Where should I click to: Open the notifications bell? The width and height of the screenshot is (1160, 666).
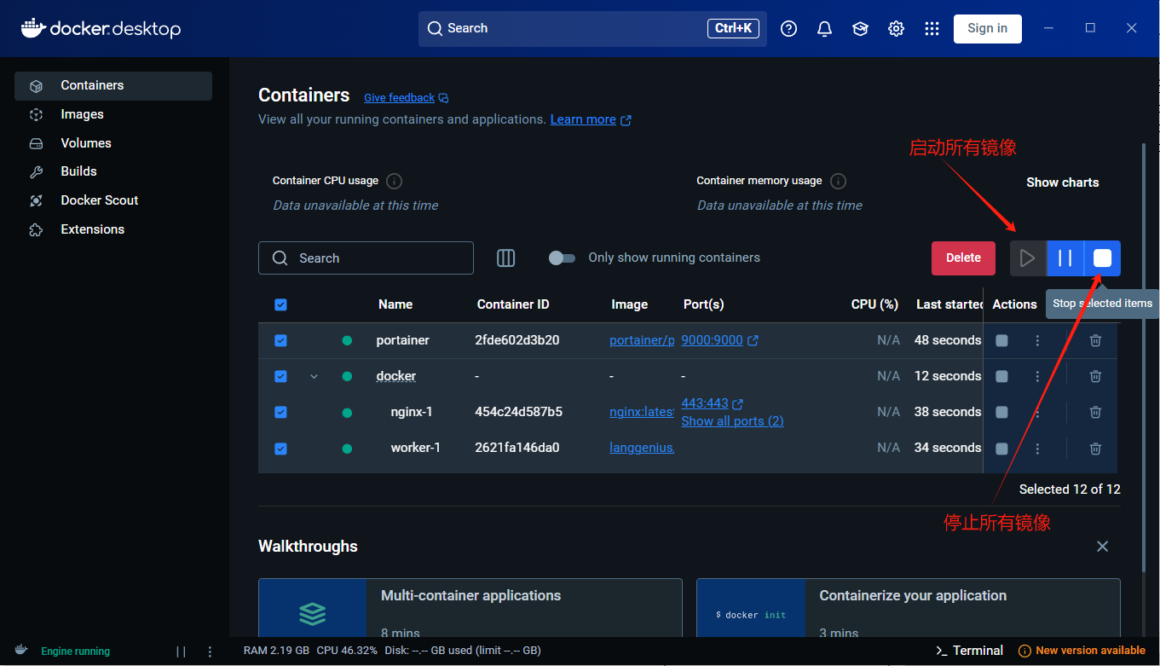(824, 28)
